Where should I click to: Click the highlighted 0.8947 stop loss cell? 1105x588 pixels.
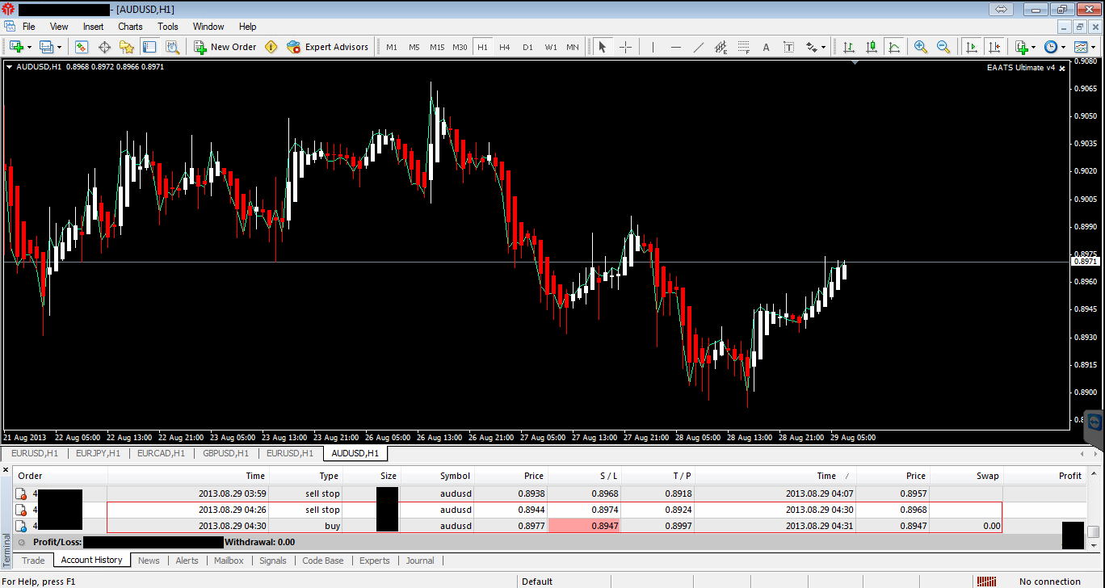pos(584,526)
